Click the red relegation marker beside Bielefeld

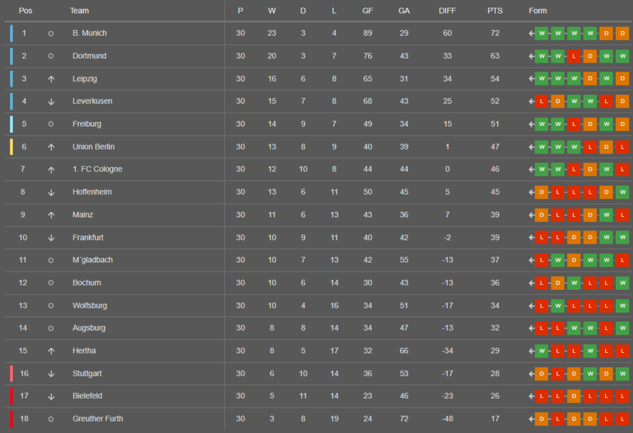11,396
